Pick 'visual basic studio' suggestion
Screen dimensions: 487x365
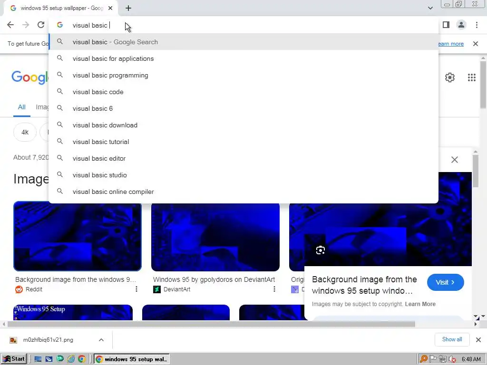point(243,175)
